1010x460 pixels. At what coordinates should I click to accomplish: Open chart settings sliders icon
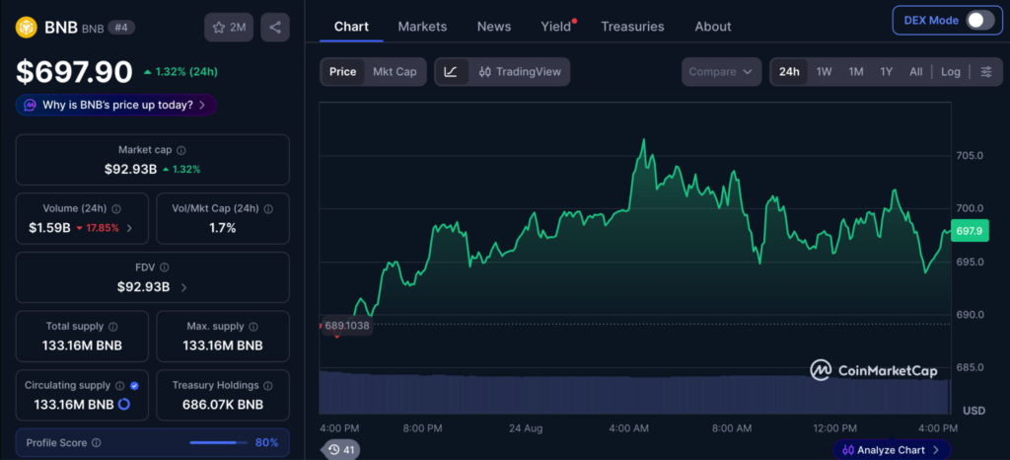pyautogui.click(x=986, y=71)
